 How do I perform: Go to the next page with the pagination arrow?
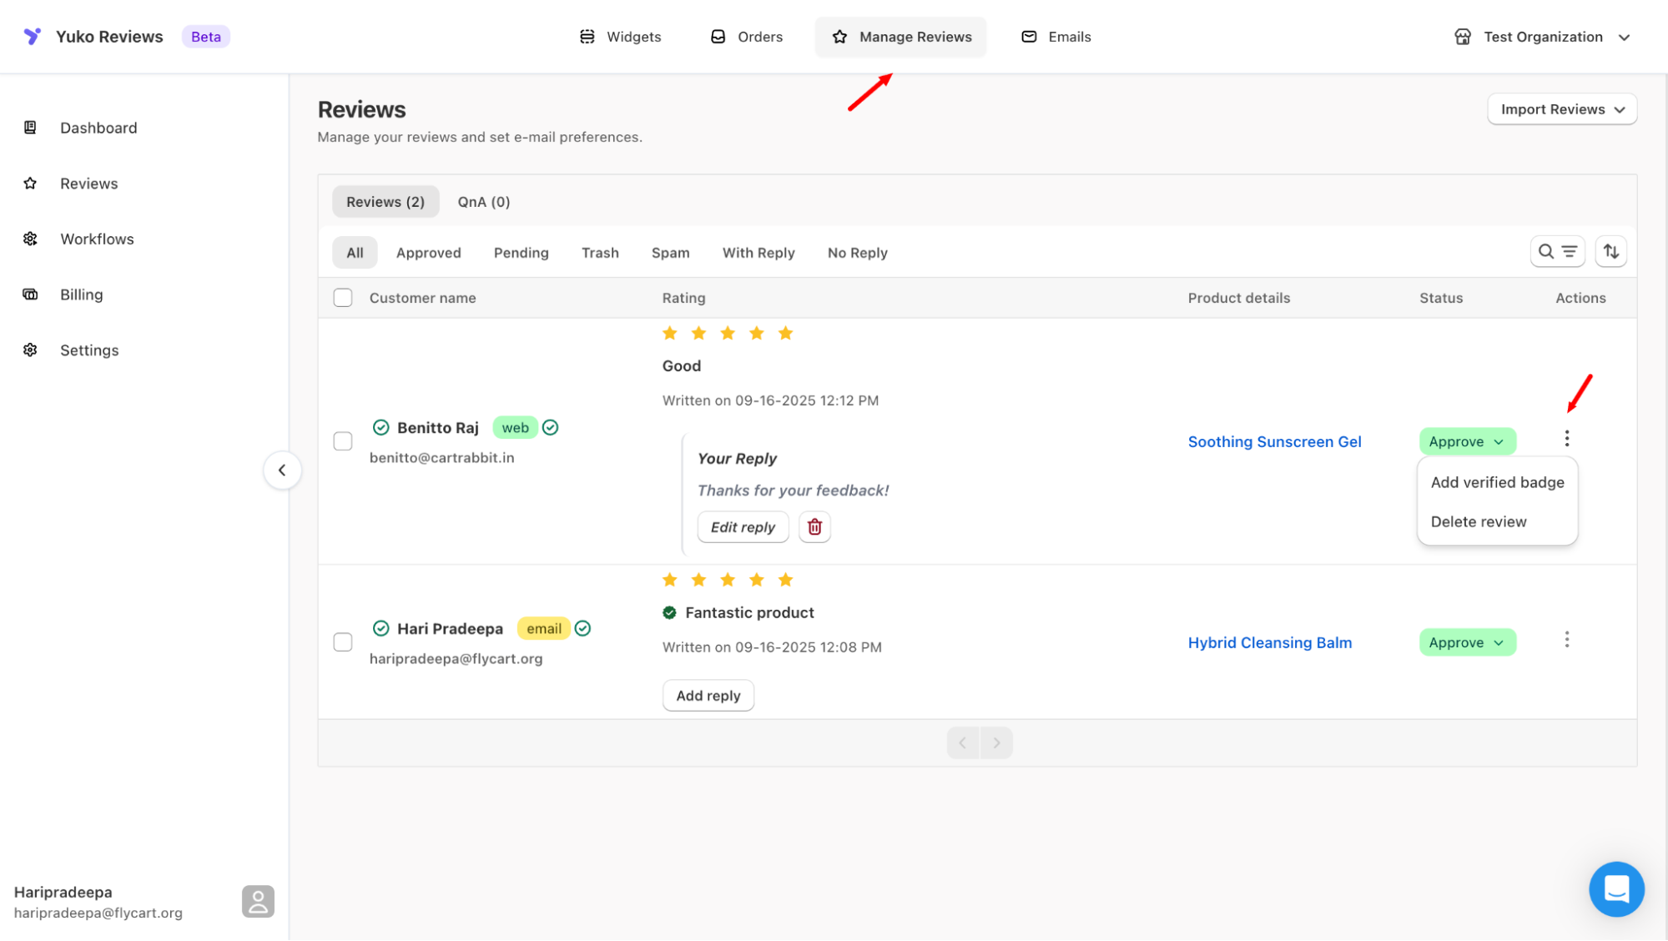click(x=996, y=743)
